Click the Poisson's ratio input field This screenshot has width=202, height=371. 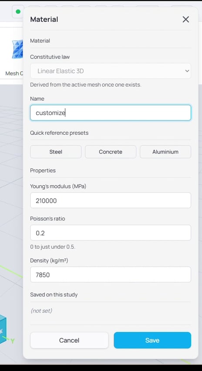click(110, 233)
